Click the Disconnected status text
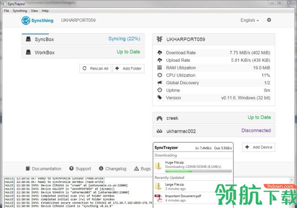Viewport: 297px width, 208px height. [256, 131]
